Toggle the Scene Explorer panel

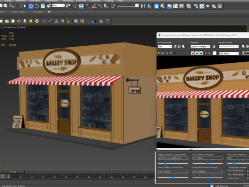[x=156, y=6]
